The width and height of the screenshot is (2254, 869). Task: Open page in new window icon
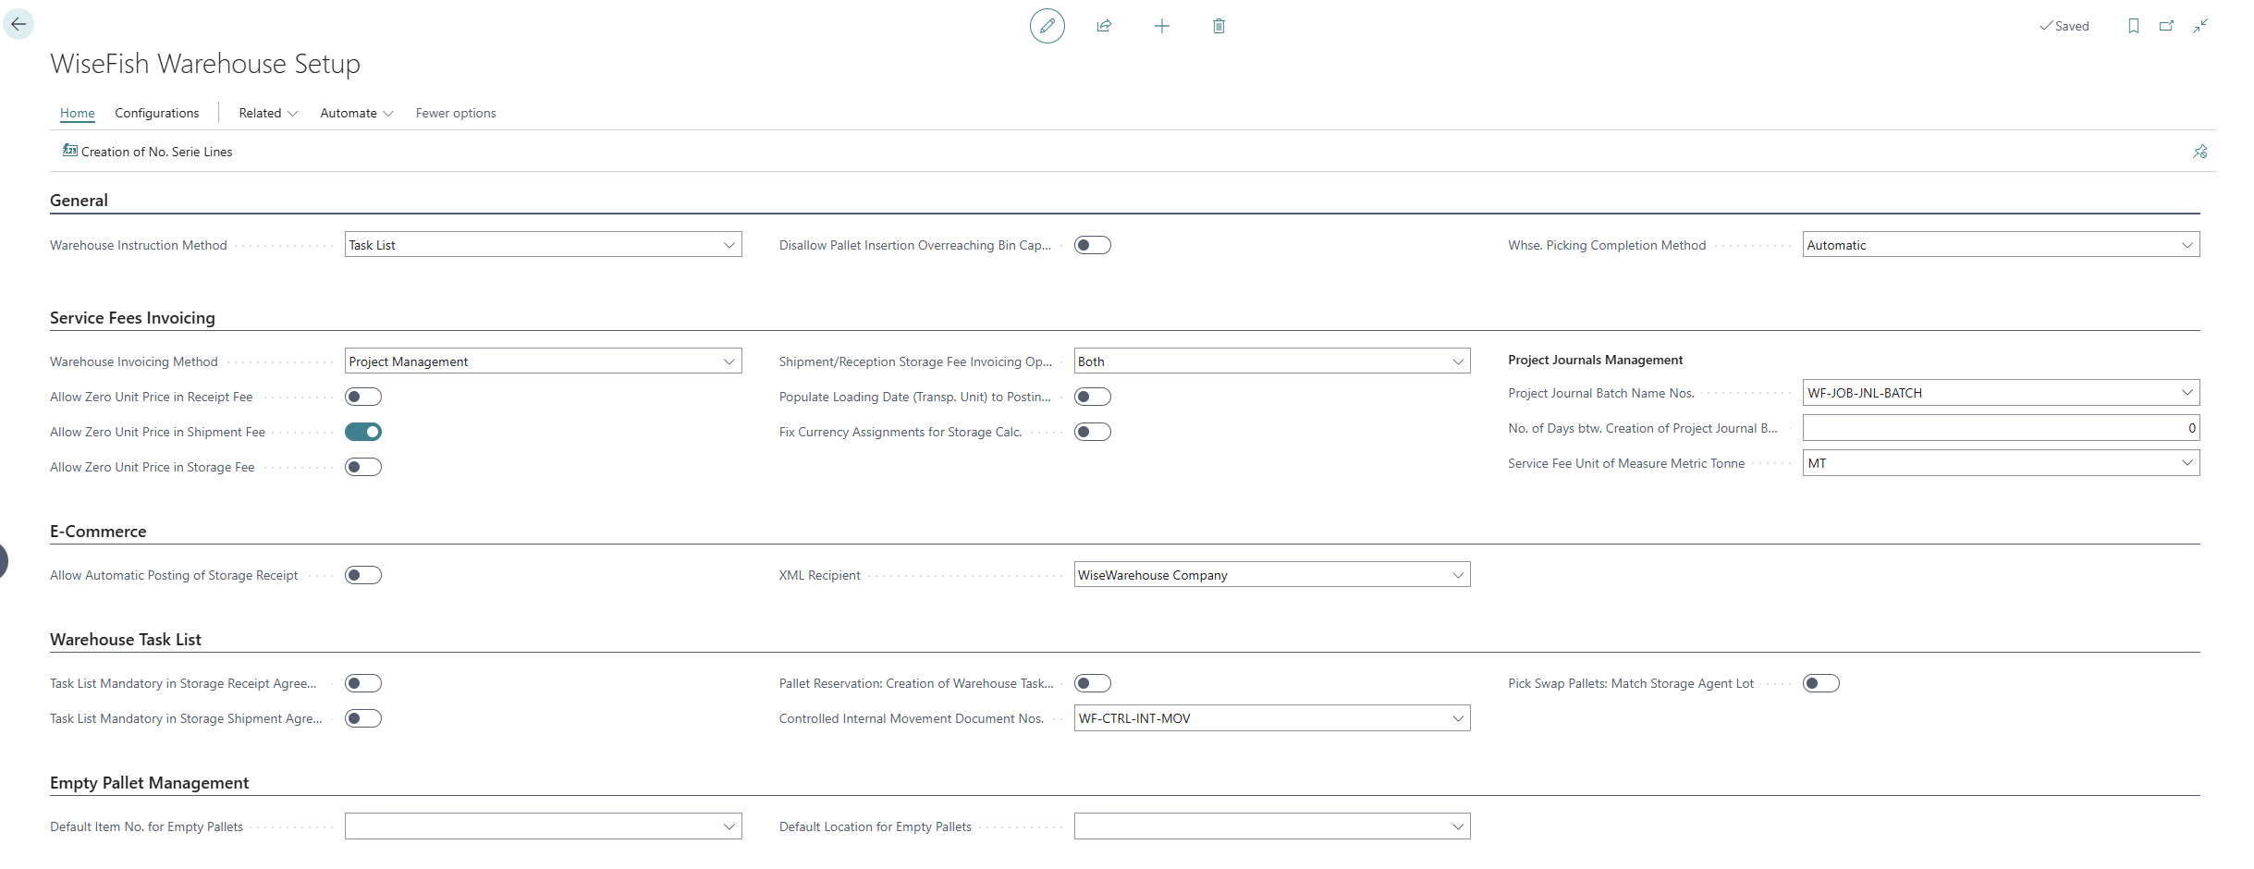coord(2166,26)
